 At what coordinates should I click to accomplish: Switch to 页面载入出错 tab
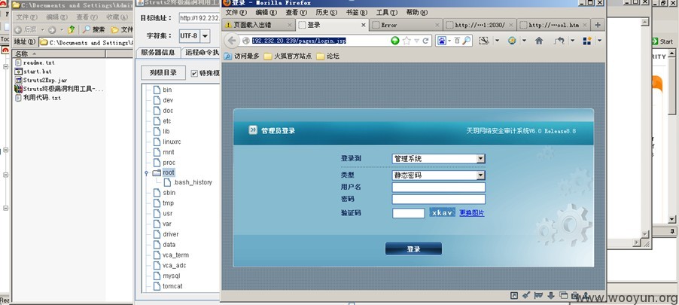click(258, 25)
